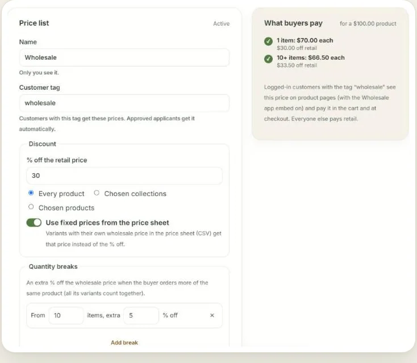Toggle Use fixed prices from price sheet
417x363 pixels.
[34, 223]
